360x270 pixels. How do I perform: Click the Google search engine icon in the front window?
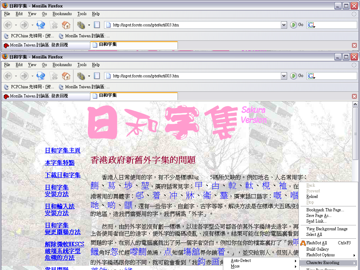point(311,76)
